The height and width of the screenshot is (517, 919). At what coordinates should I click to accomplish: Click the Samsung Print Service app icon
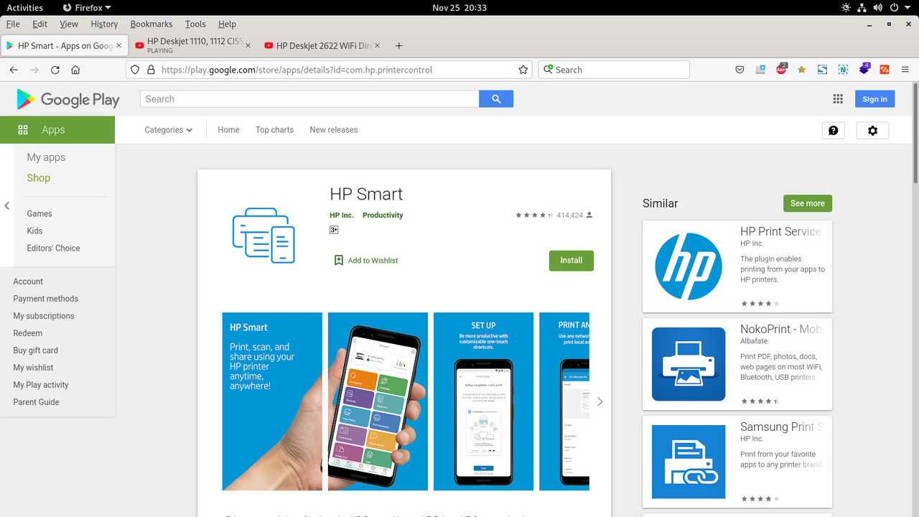point(689,462)
